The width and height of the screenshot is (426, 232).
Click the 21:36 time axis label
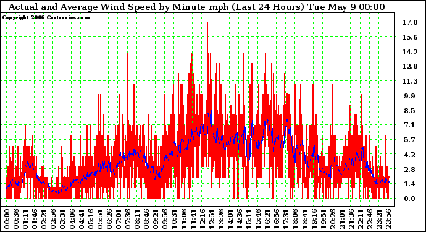(351, 219)
